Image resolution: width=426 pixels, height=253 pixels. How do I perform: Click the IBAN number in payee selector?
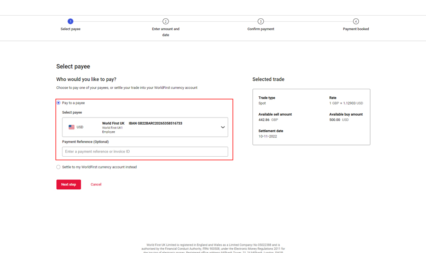click(155, 124)
